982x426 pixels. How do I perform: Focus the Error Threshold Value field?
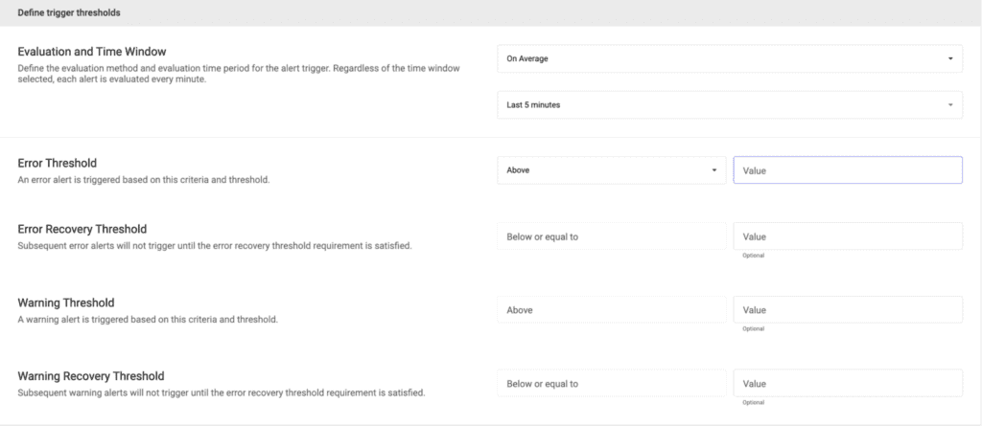848,170
